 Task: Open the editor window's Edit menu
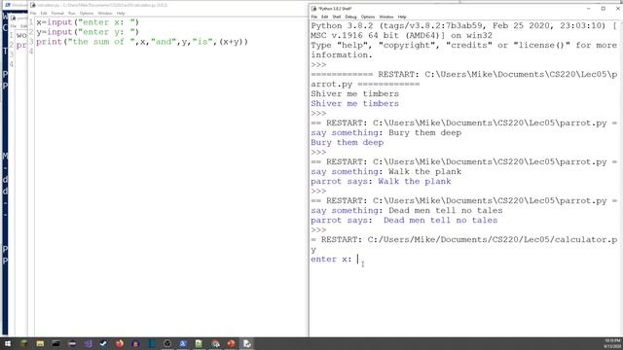click(x=44, y=13)
